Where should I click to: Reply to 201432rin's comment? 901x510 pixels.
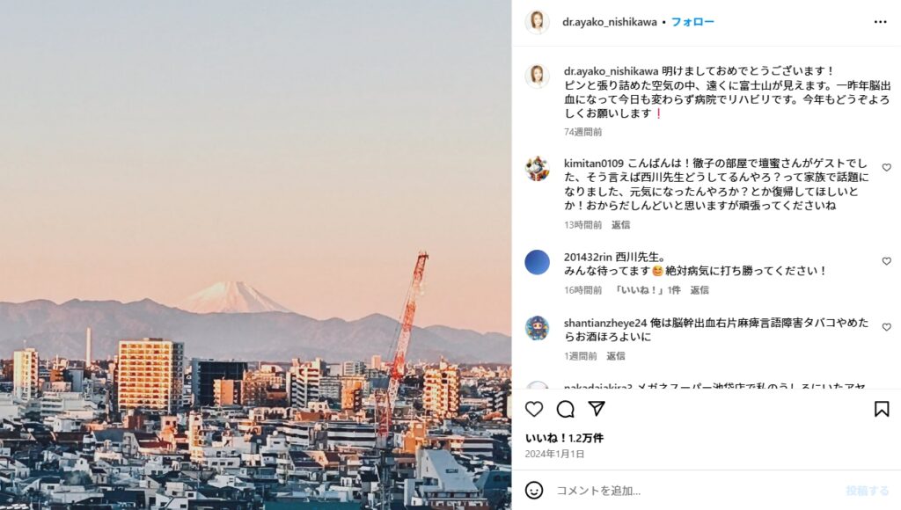(x=700, y=290)
